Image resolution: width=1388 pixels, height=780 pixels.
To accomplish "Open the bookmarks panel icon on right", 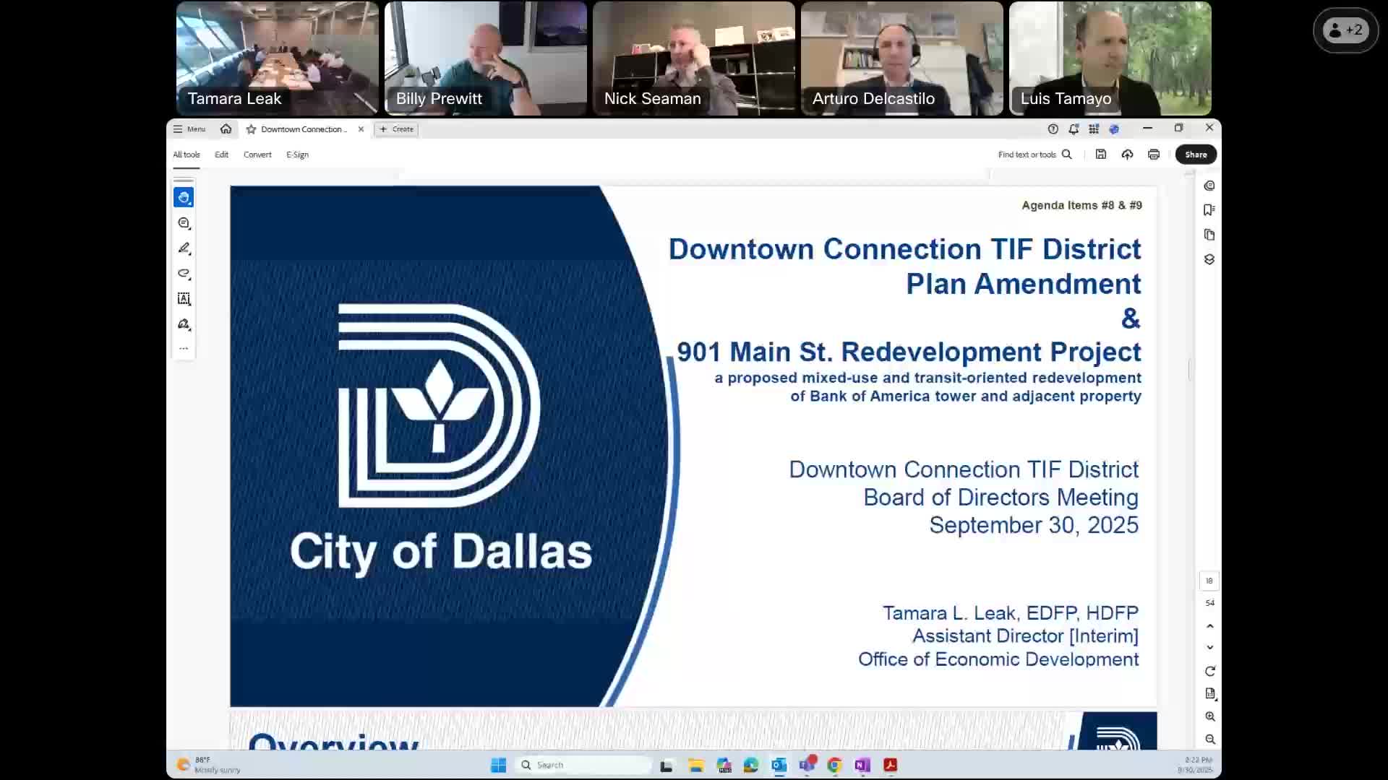I will [1209, 210].
